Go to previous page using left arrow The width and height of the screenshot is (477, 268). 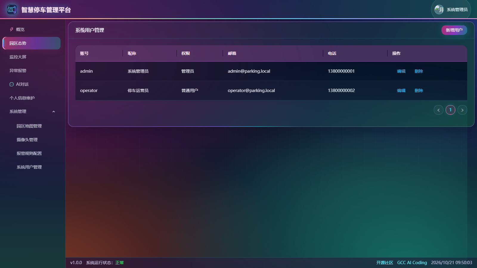tap(439, 110)
